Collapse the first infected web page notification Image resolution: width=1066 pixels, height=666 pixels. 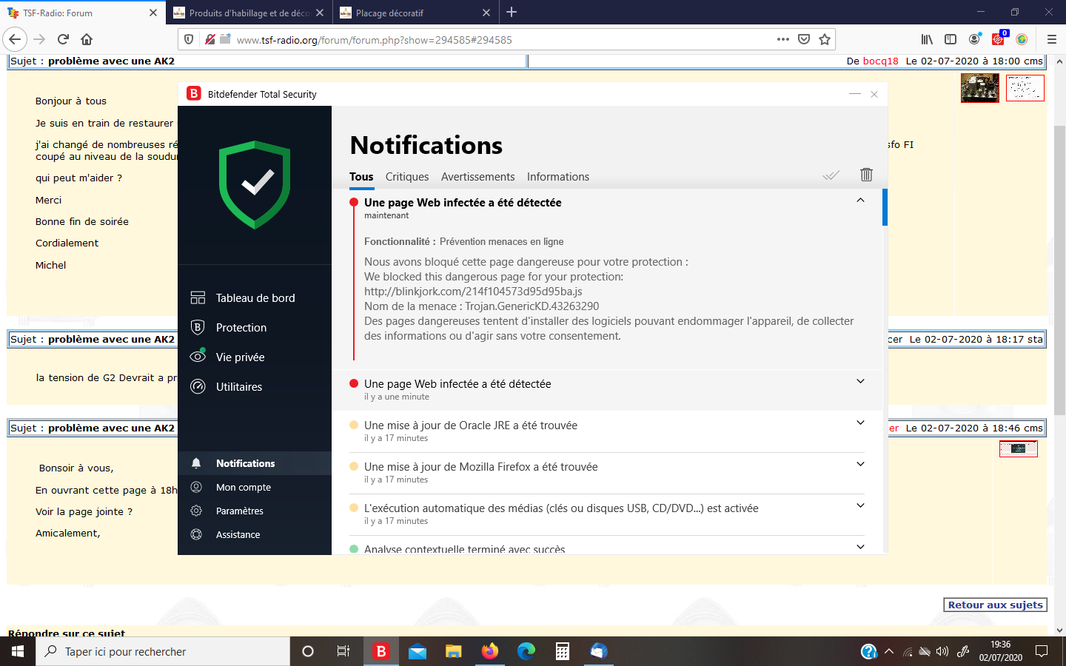tap(860, 201)
